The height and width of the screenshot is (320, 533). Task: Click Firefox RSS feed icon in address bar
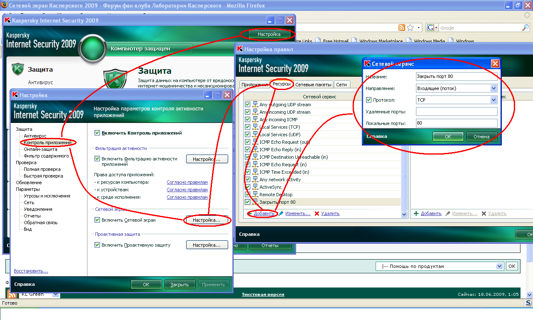pos(402,27)
